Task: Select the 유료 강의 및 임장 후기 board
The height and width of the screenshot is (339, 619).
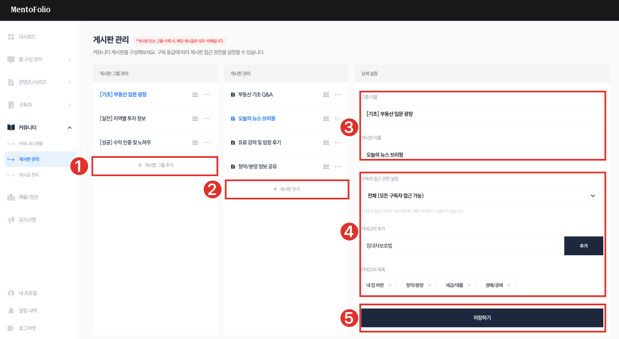Action: pos(259,143)
